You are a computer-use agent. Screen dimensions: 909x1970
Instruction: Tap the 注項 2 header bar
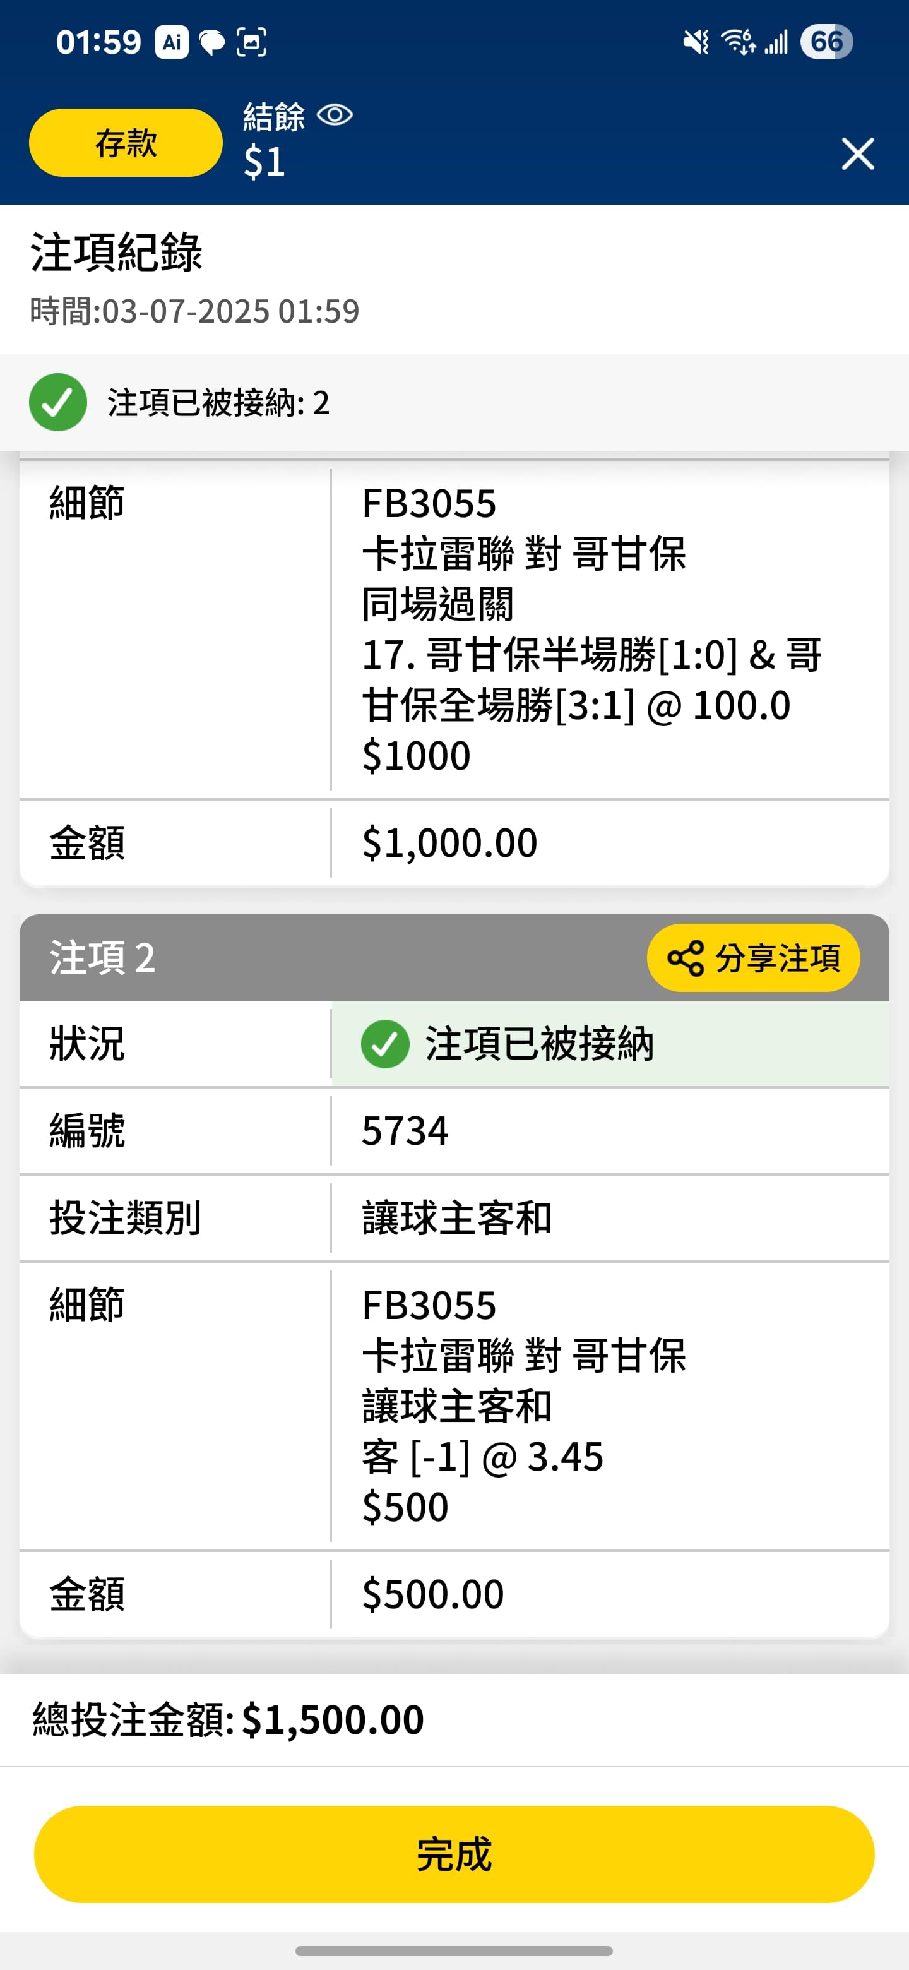(454, 957)
